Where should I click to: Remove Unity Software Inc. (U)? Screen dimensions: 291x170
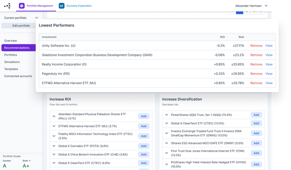256,46
